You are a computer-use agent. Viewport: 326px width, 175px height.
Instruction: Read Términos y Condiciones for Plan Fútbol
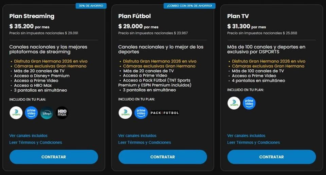(x=145, y=142)
